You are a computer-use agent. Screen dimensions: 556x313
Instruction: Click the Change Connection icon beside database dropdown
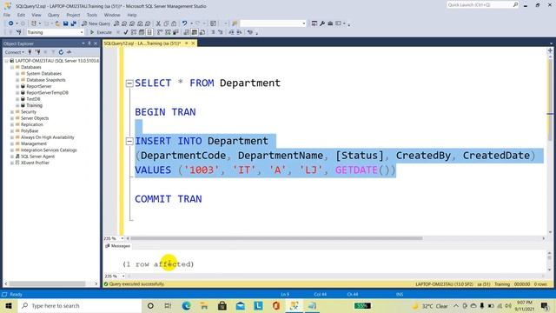point(18,32)
